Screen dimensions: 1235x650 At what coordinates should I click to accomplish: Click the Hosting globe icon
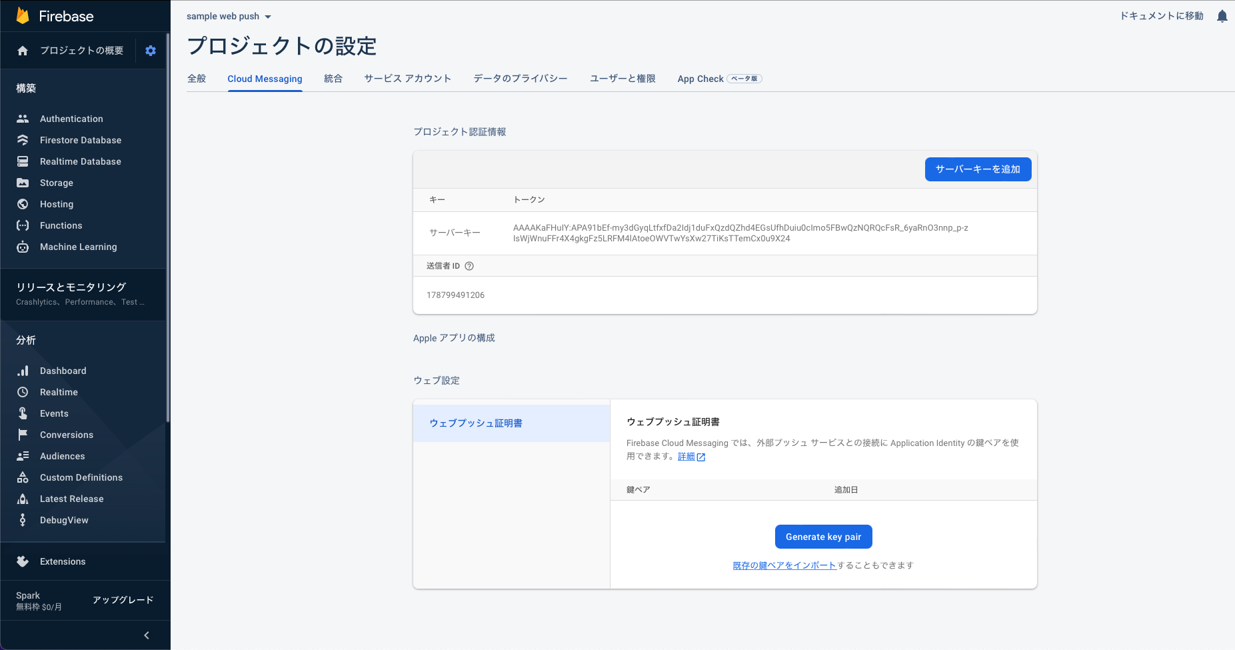pyautogui.click(x=23, y=204)
